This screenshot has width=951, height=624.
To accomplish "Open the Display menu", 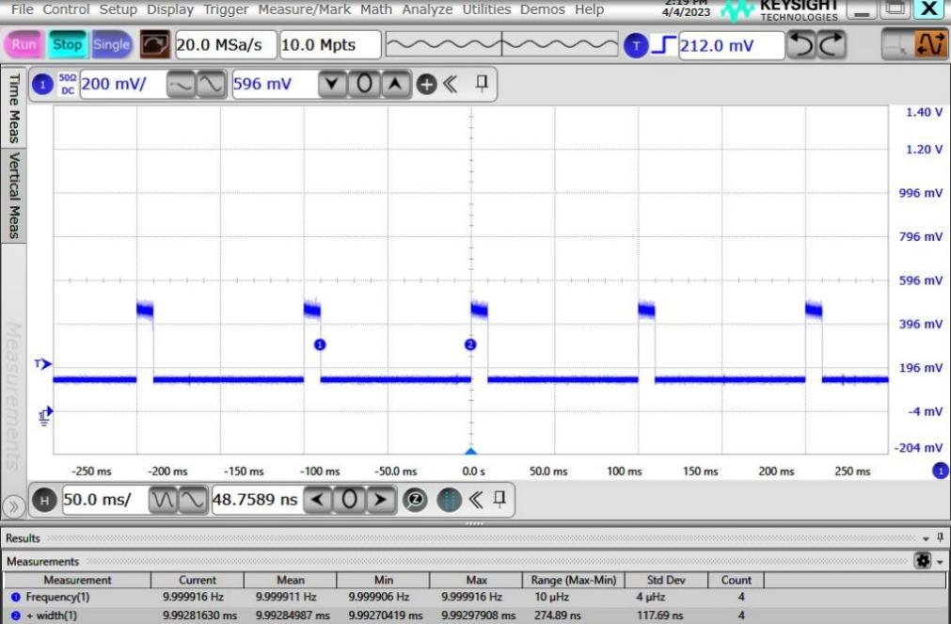I will [x=170, y=9].
